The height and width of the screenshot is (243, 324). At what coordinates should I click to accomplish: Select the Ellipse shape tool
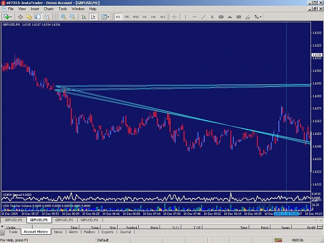(221, 17)
